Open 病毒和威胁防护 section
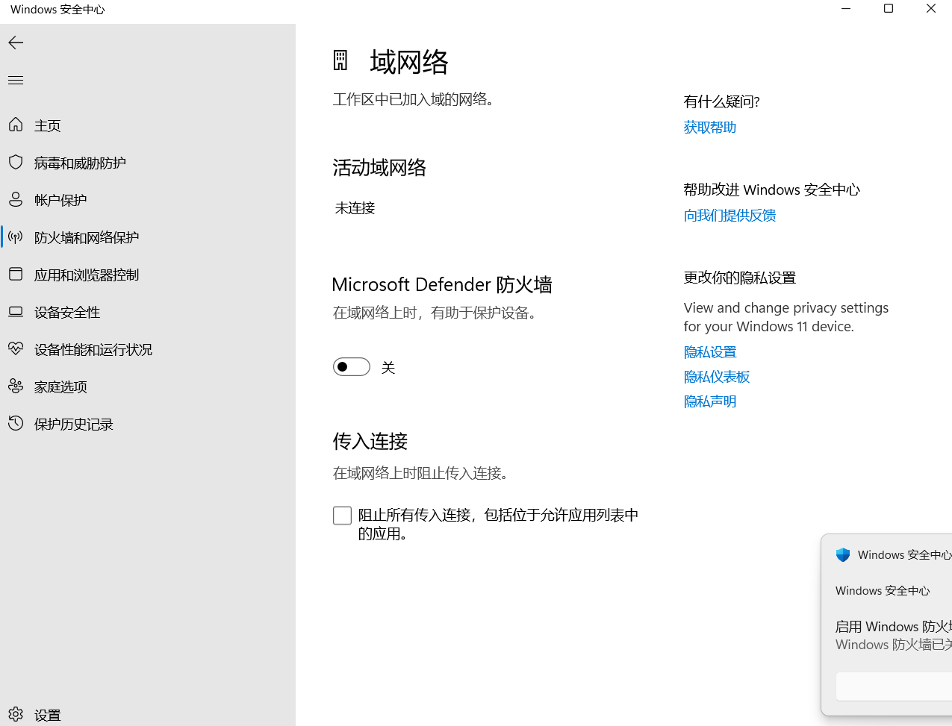 click(148, 163)
